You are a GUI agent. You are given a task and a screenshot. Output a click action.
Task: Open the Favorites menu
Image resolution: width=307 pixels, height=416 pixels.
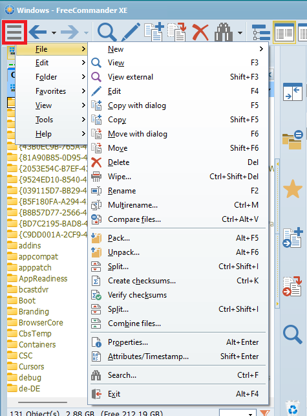tap(52, 91)
